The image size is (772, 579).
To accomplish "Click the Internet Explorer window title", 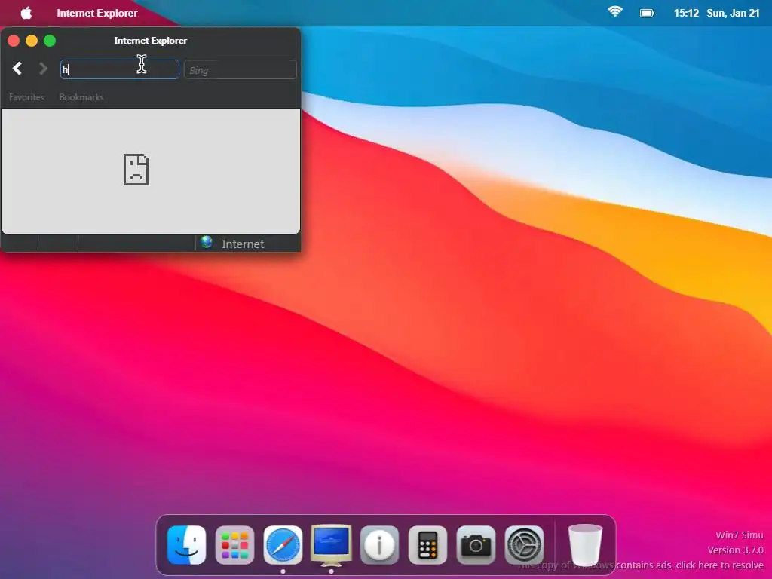I will 151,41.
